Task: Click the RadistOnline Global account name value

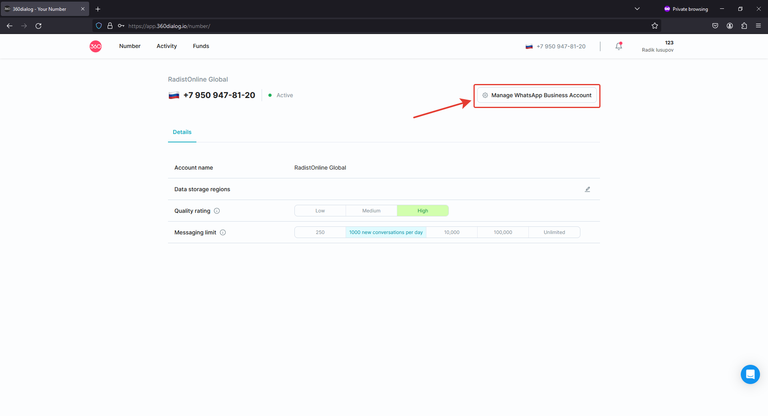Action: pos(320,168)
